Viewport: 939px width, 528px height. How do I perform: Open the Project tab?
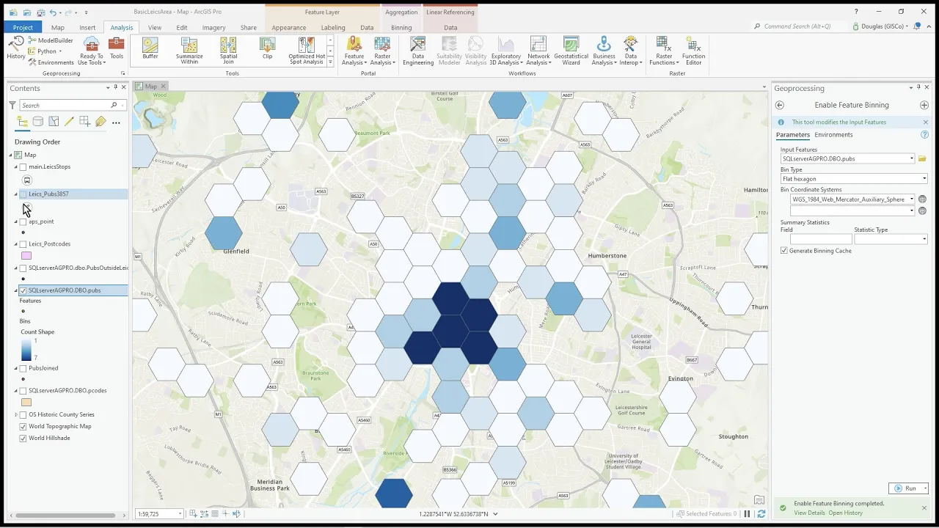[23, 28]
